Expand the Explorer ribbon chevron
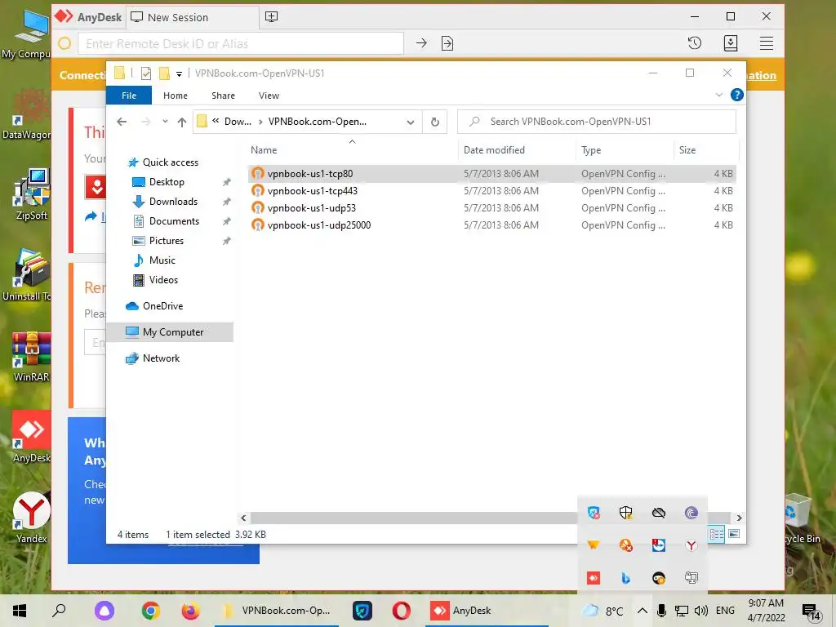 coord(718,95)
